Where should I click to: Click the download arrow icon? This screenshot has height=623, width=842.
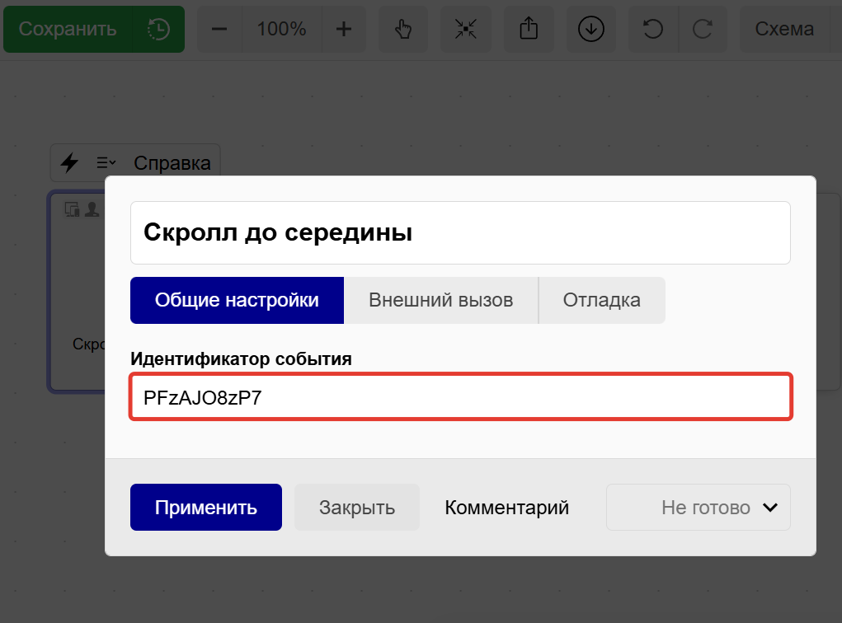(x=591, y=30)
